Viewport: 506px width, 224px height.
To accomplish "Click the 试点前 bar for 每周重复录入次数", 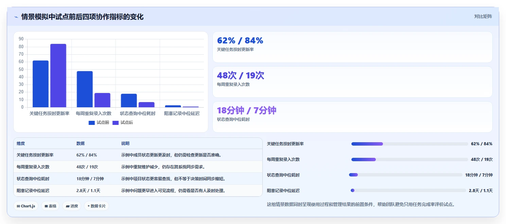I will (x=85, y=89).
